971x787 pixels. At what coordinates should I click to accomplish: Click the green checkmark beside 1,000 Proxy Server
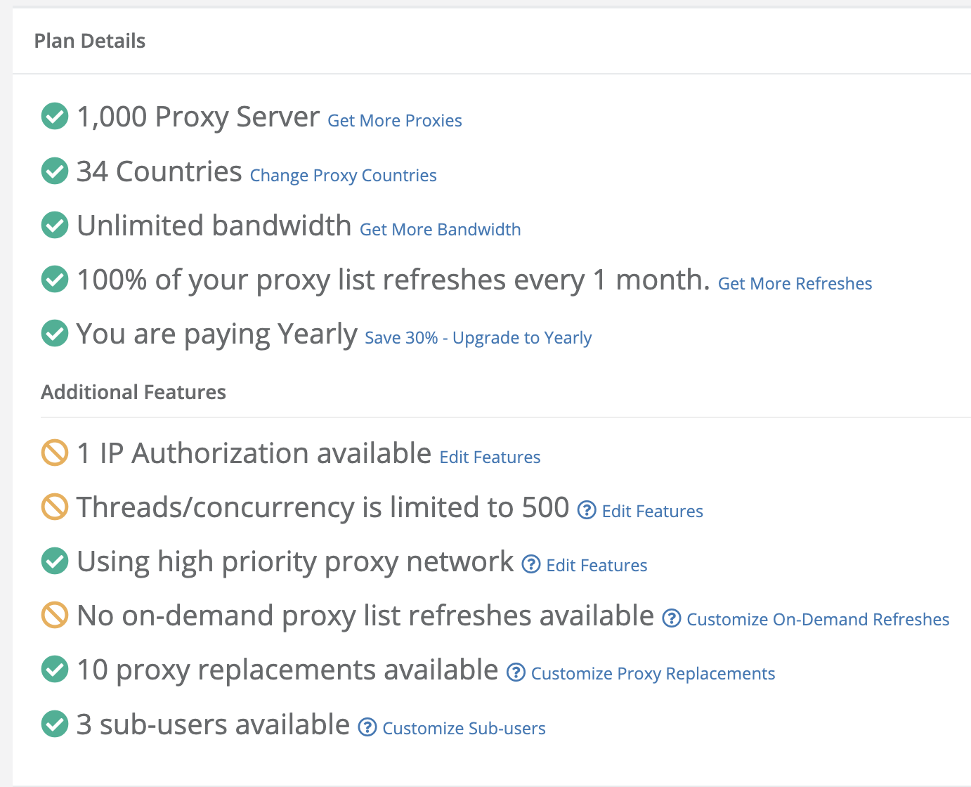click(54, 116)
